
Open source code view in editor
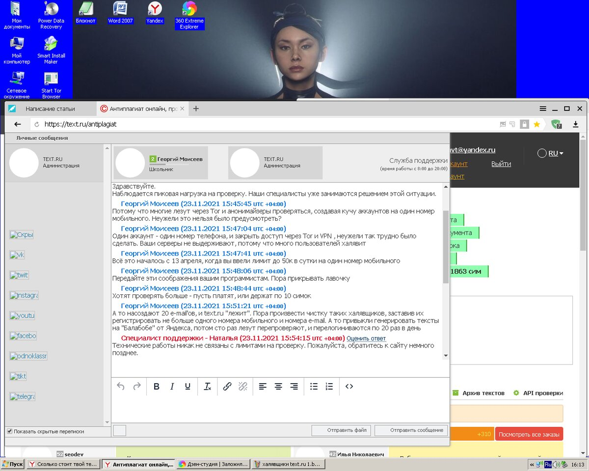[349, 387]
